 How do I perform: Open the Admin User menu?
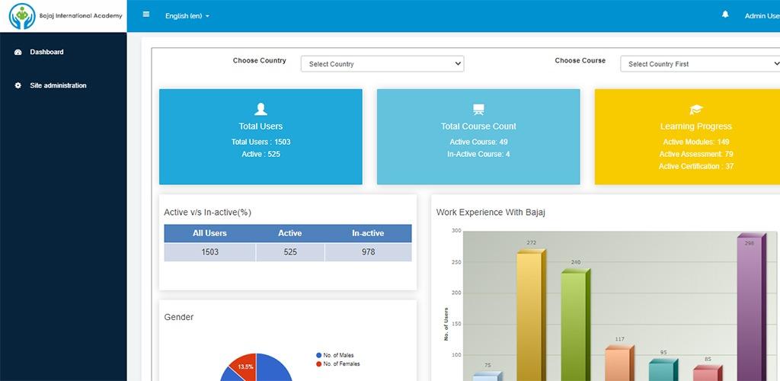(762, 16)
